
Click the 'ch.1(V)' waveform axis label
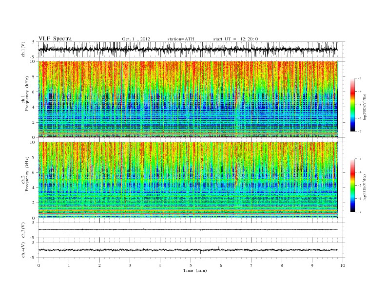(x=23, y=49)
